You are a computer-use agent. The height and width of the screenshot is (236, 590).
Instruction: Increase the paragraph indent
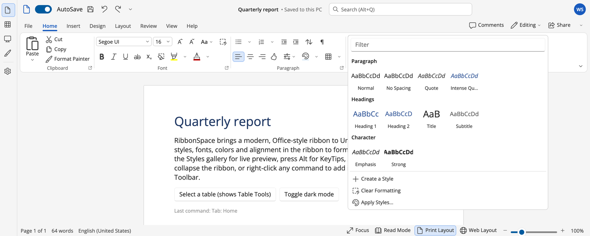tap(296, 42)
